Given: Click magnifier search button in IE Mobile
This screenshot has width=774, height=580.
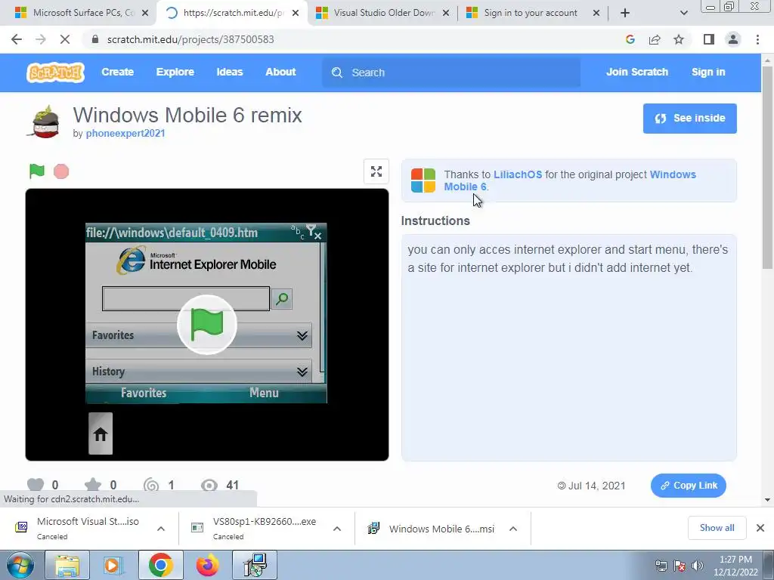Looking at the screenshot, I should (282, 299).
